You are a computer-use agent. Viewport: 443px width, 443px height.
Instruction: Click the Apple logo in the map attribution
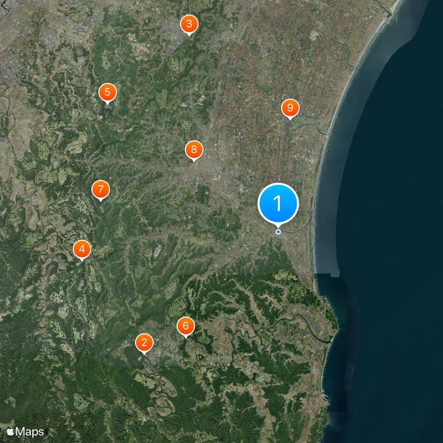point(11,431)
